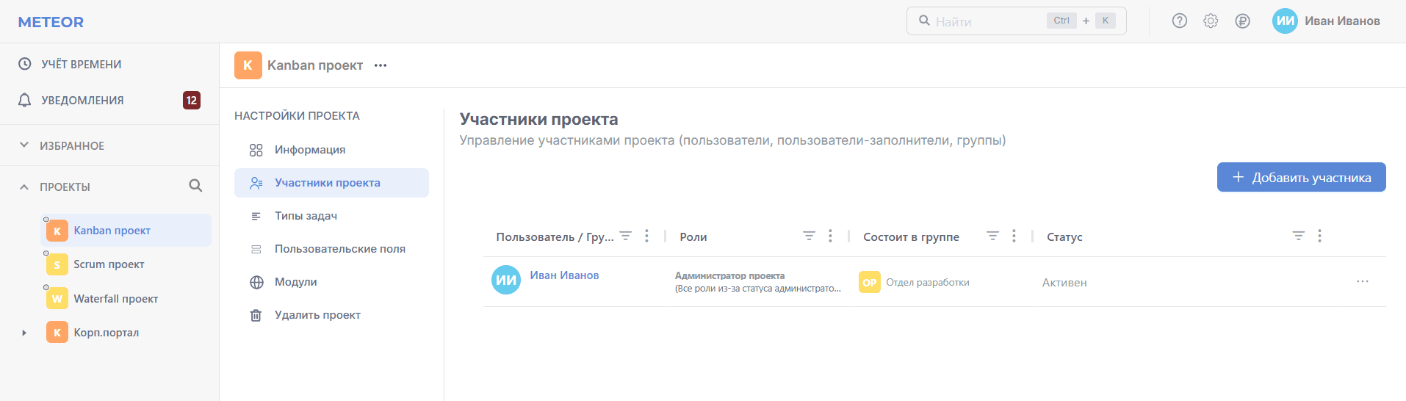This screenshot has height=401, width=1406.
Task: Sort by the Роли column header
Action: (x=693, y=236)
